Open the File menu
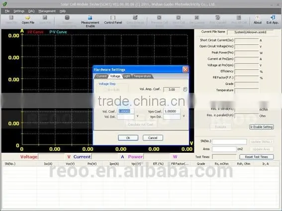This screenshot has height=211, width=282. pos(7,11)
